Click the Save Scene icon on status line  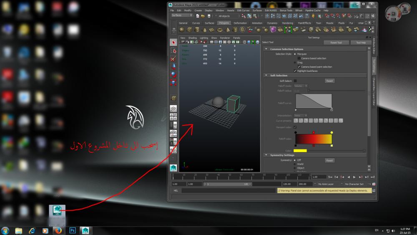209,16
